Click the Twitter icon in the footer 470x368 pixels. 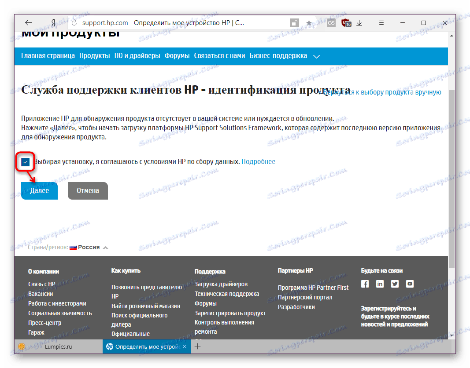tap(395, 284)
